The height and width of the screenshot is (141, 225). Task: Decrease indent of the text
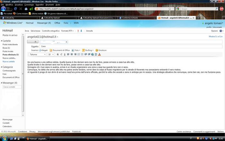(86, 54)
